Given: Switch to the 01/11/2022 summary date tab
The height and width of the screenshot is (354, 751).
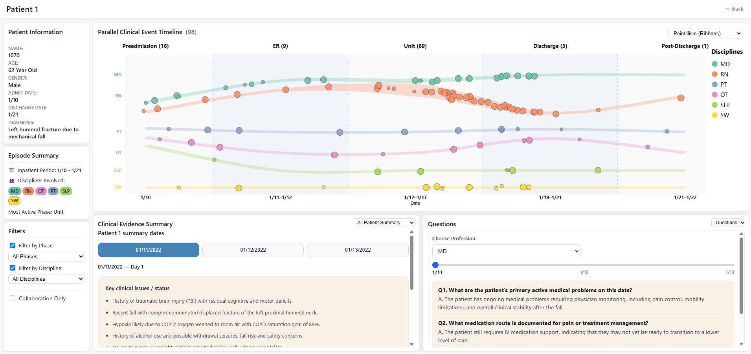Looking at the screenshot, I should point(149,250).
